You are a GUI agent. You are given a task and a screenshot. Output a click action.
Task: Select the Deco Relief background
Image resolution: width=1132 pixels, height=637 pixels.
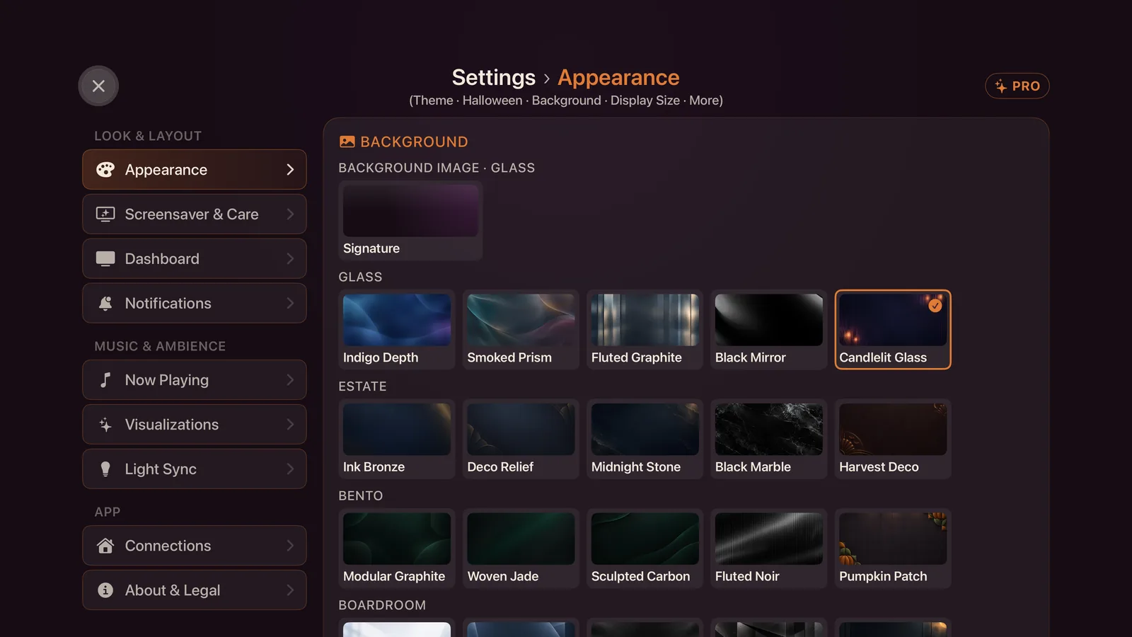coord(521,439)
